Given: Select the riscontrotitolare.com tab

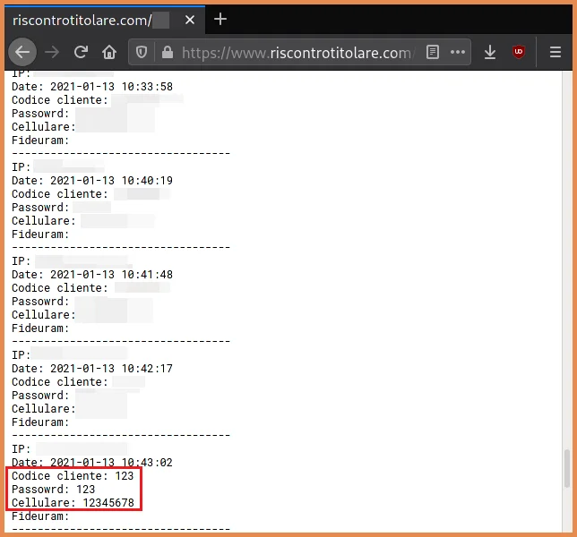Looking at the screenshot, I should (105, 20).
